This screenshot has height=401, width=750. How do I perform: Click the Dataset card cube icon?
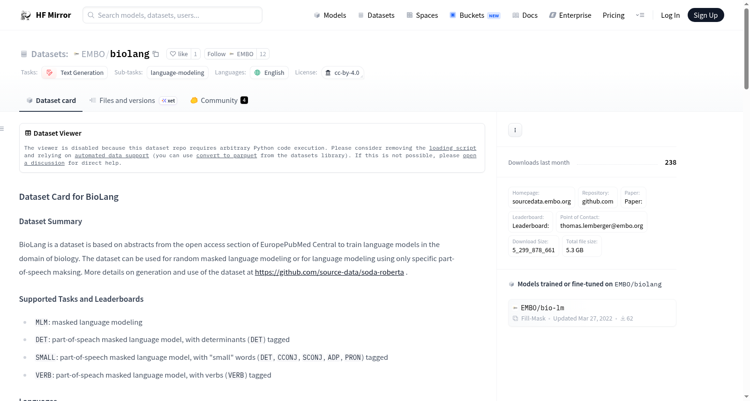tap(30, 101)
